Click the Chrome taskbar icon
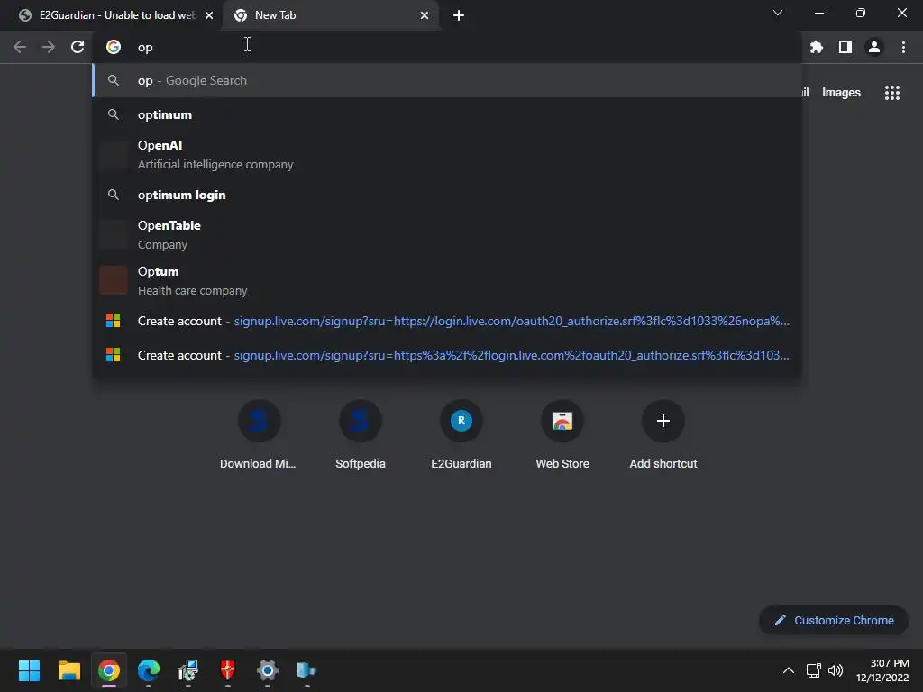The width and height of the screenshot is (923, 692). pos(109,670)
